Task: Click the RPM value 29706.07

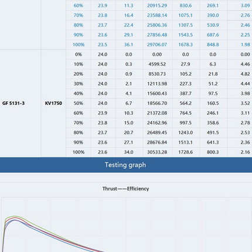Action: coord(157,45)
